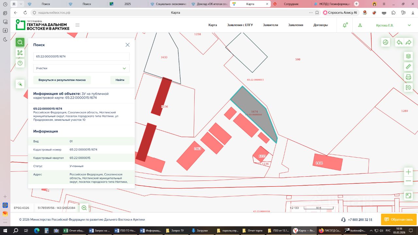Click the print map icon
418x235 pixels.
tap(408, 77)
